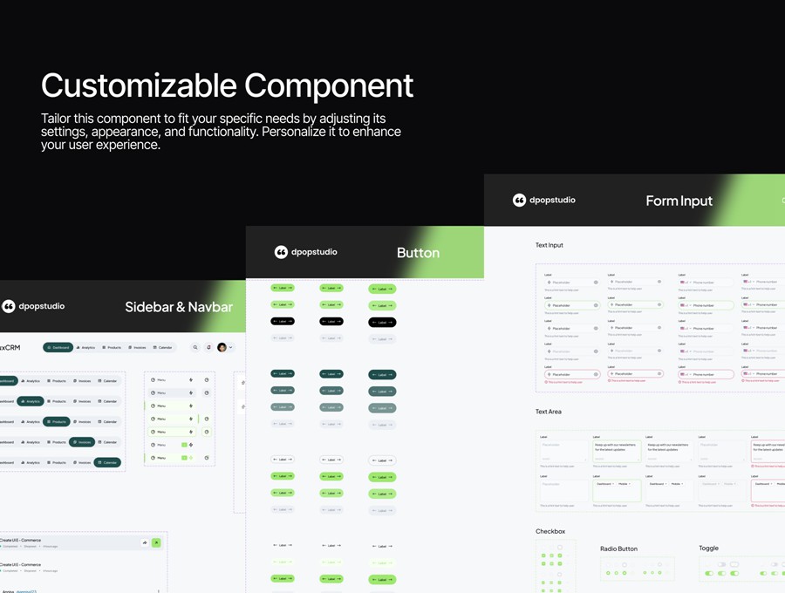This screenshot has width=785, height=593.
Task: Expand a Menu item chevron in the menu list
Action: (191, 380)
